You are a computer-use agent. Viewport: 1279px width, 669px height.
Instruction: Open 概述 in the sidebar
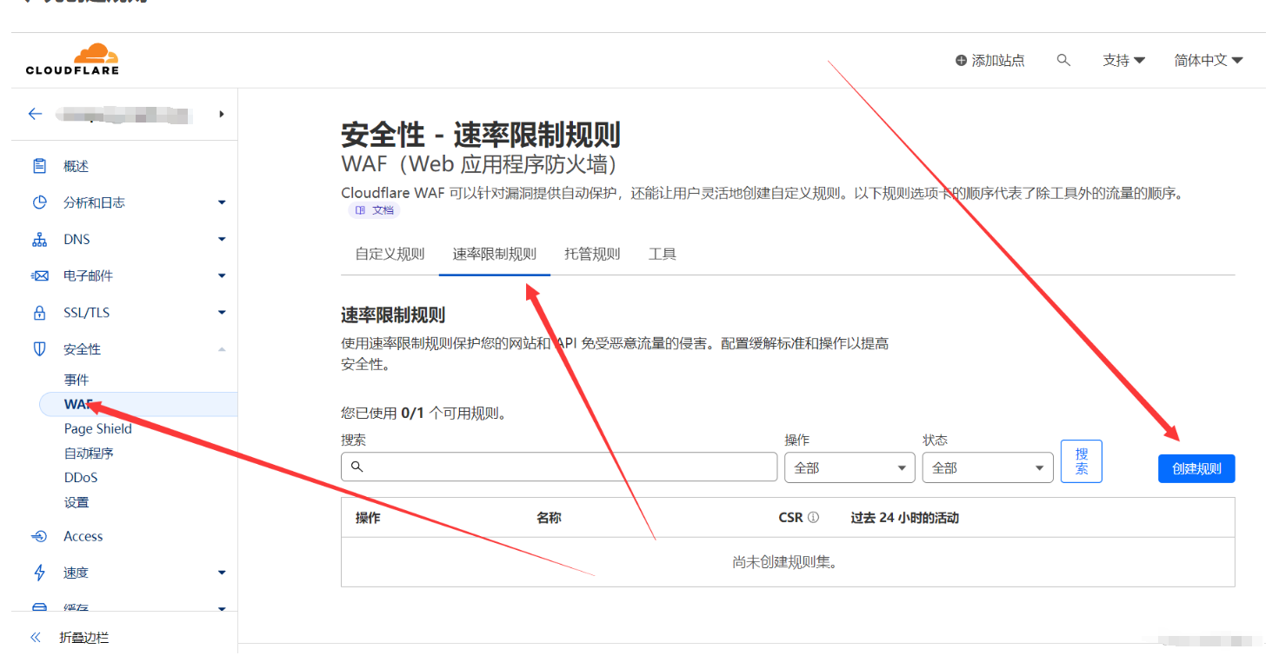click(77, 166)
